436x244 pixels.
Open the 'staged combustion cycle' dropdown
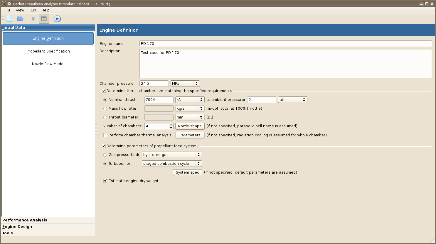coord(172,164)
